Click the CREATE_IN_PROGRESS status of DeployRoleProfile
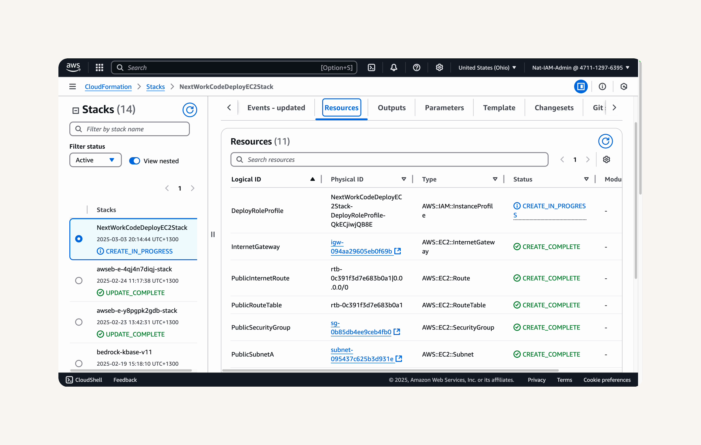Screen dimensions: 701x445 click(x=549, y=210)
